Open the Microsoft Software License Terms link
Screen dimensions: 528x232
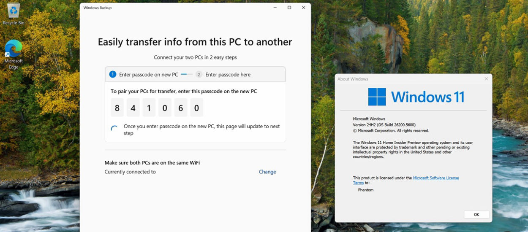[406, 180]
